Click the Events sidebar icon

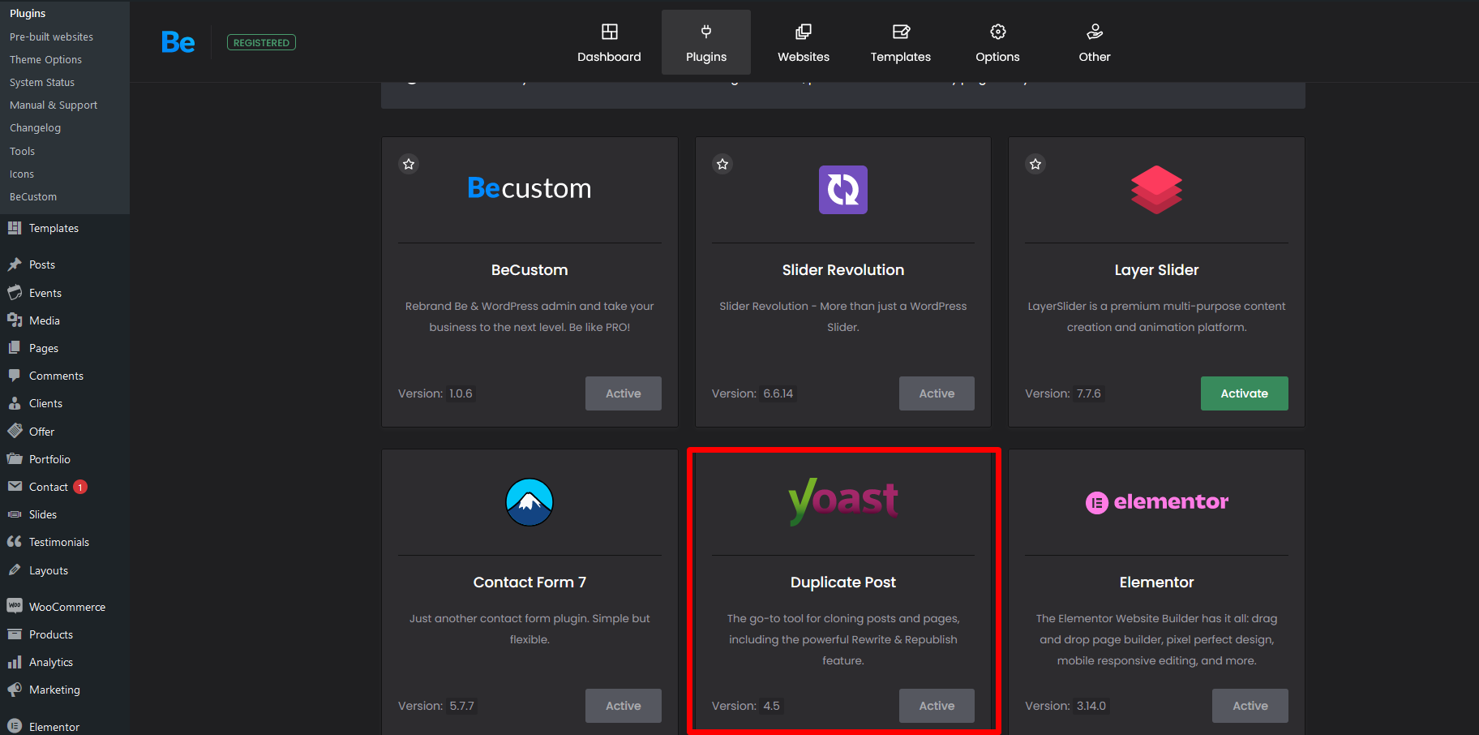pos(15,292)
